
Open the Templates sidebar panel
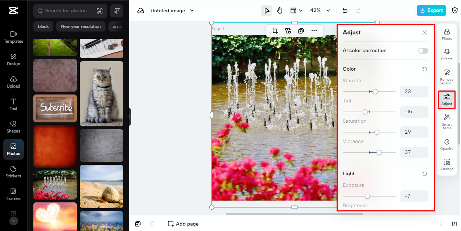tap(13, 37)
